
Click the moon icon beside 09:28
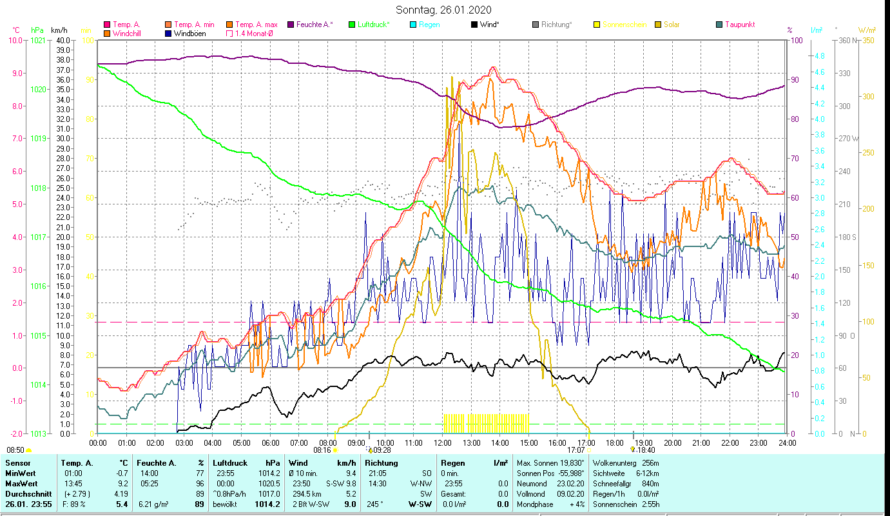point(369,450)
